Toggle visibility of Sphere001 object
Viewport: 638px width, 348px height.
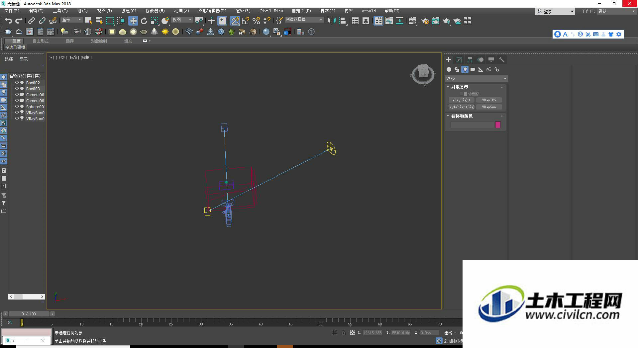pos(17,106)
